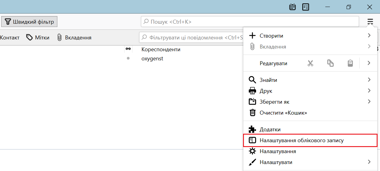Click the Кореспонденти column header
The image size is (380, 171).
point(161,49)
